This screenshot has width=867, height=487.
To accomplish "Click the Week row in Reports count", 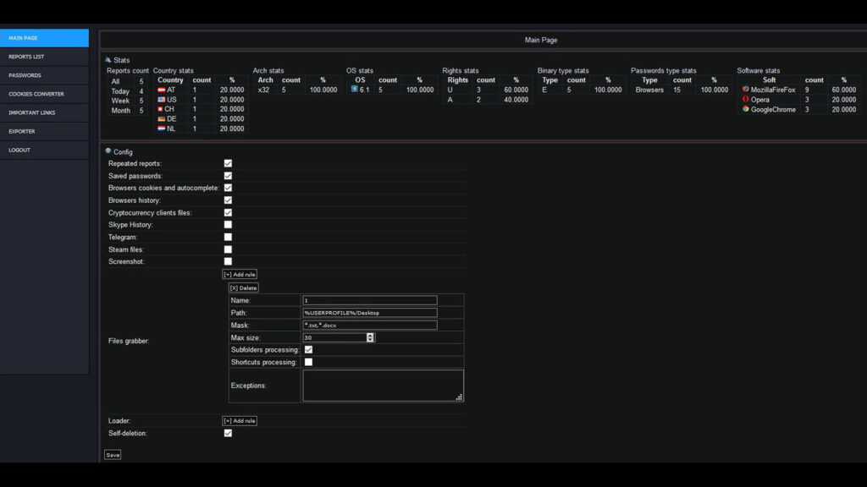I will pyautogui.click(x=128, y=101).
